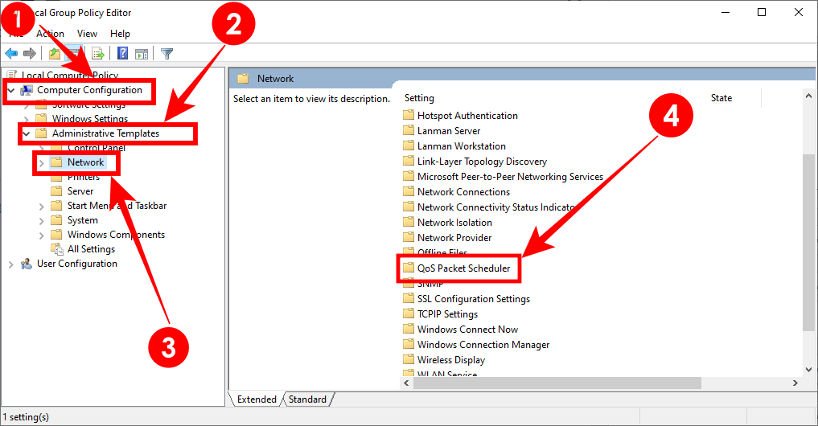Select the Hotspot Authentication list item
This screenshot has height=426, width=818.
(x=467, y=115)
